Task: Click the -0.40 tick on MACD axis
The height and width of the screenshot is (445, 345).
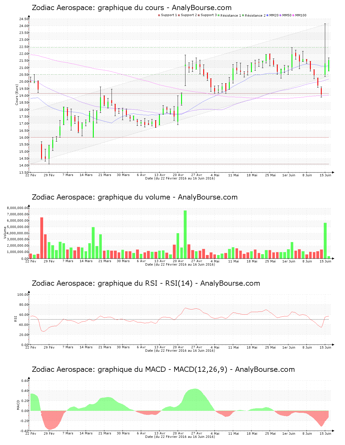Action: [x=25, y=431]
